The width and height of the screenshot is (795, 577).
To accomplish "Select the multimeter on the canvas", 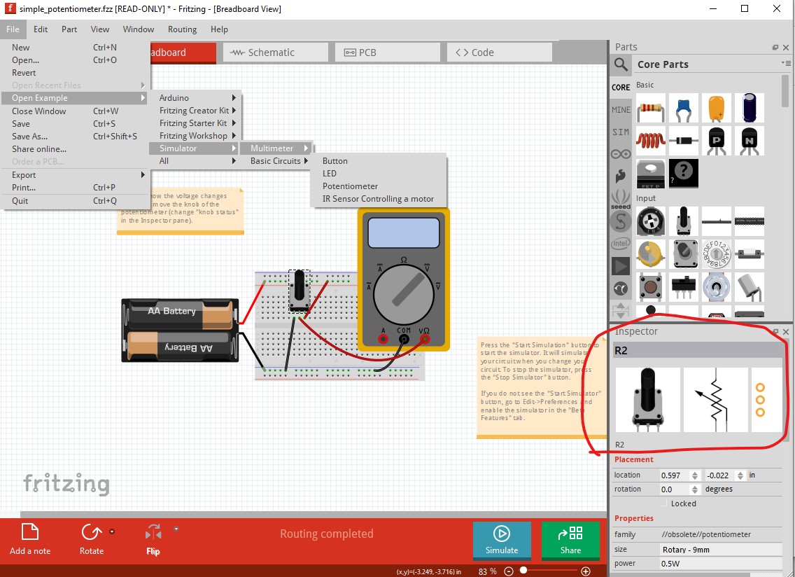I will [403, 279].
